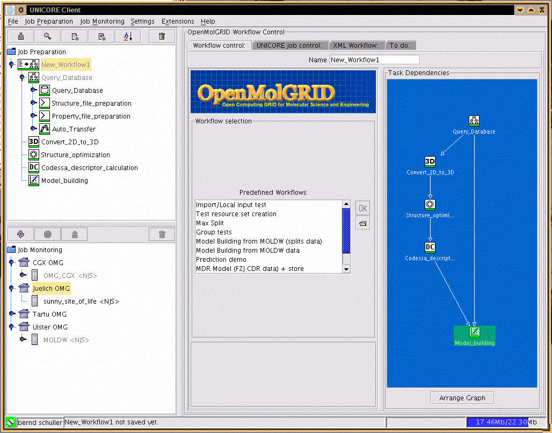Viewport: 552px width, 433px height.
Task: Collapse the New_Workflow1 tree node
Action: click(12, 64)
